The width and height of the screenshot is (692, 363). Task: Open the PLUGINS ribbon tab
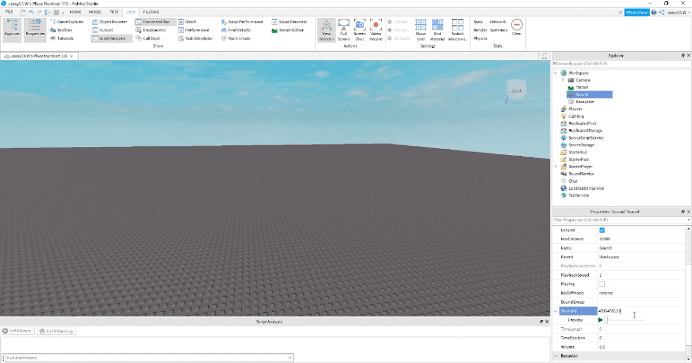151,12
